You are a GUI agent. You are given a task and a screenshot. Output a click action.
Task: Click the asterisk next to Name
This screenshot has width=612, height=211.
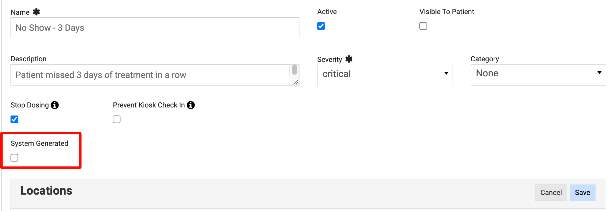pos(36,12)
